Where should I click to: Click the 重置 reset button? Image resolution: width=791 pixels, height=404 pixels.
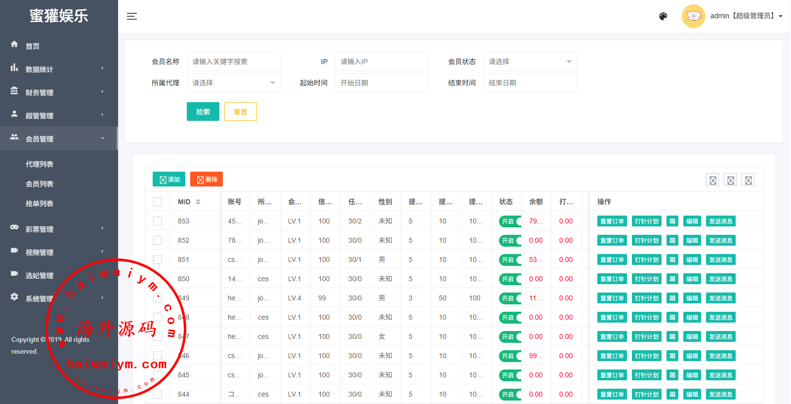click(240, 111)
